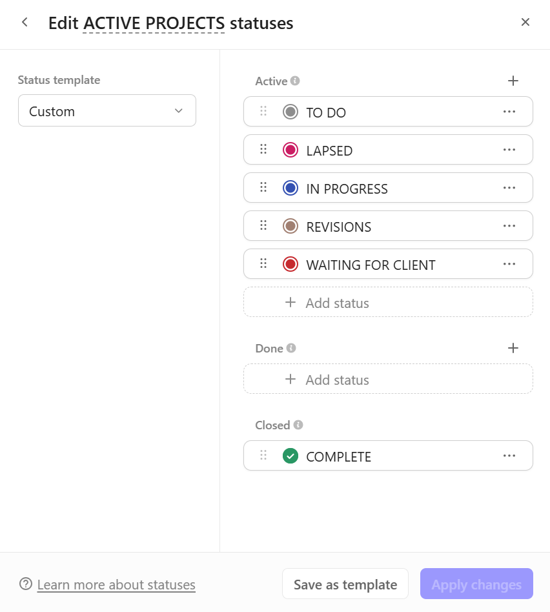The width and height of the screenshot is (550, 612).
Task: Click the drag handle beside TO DO
Action: (x=263, y=112)
